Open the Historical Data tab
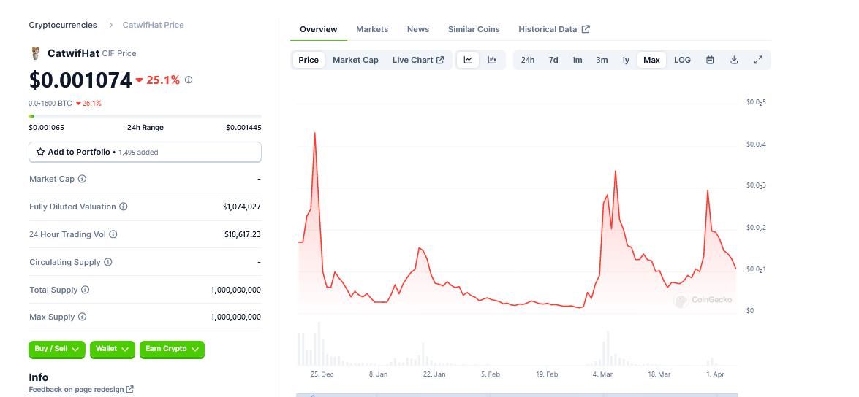 (x=554, y=29)
